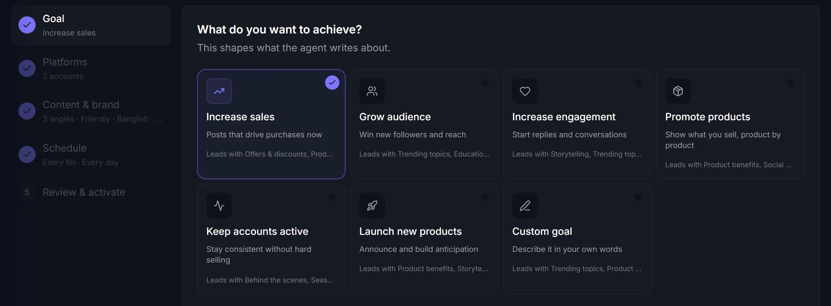Select the Custom goal radio dot
The image size is (831, 306).
(x=638, y=197)
